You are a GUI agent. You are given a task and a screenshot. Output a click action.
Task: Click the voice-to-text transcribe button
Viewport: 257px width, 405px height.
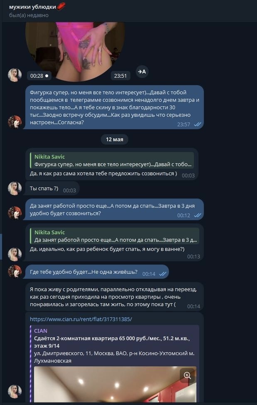coord(142,71)
